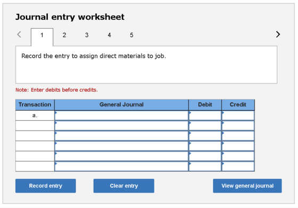Click the Credit cell in last row
This screenshot has width=298, height=208.
[238, 167]
